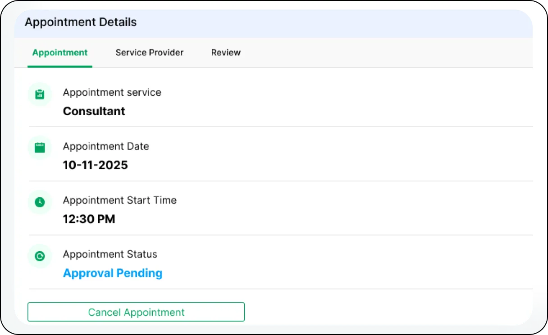Select the Consultant service value
The height and width of the screenshot is (335, 548).
point(94,111)
